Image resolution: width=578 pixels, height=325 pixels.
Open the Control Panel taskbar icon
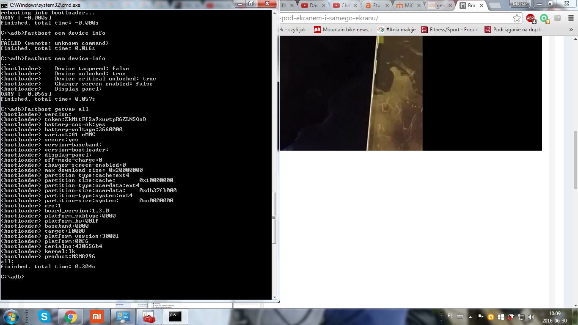123,316
